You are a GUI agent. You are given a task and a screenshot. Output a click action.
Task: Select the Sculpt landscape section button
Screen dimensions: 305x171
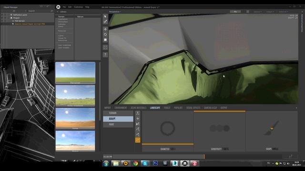pyautogui.click(x=118, y=119)
